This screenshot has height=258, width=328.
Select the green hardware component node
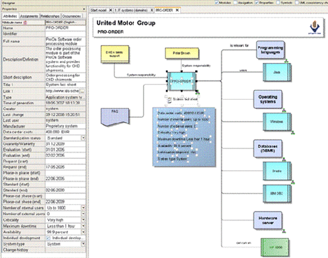pos(275,247)
